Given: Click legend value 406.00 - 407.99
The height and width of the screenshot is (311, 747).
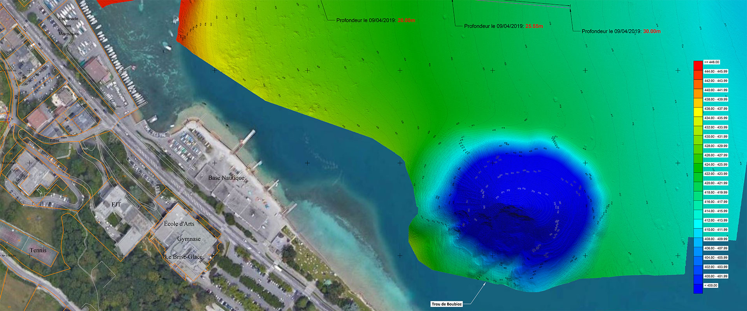Looking at the screenshot, I should pyautogui.click(x=715, y=248).
